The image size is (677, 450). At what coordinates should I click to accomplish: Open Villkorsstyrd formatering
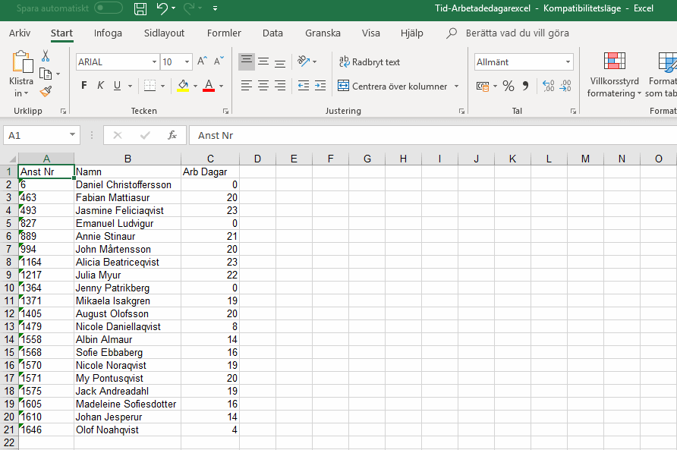coord(614,75)
